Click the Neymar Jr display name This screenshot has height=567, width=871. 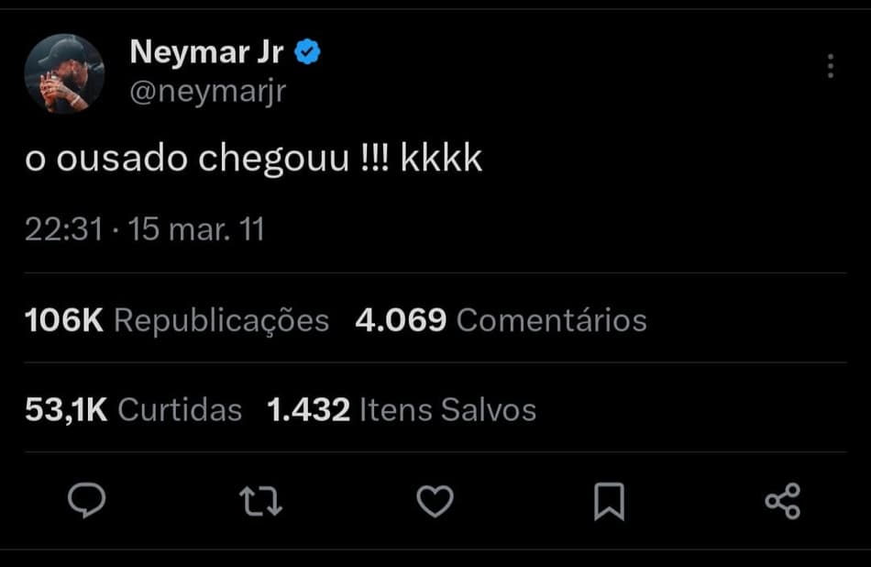tap(207, 53)
